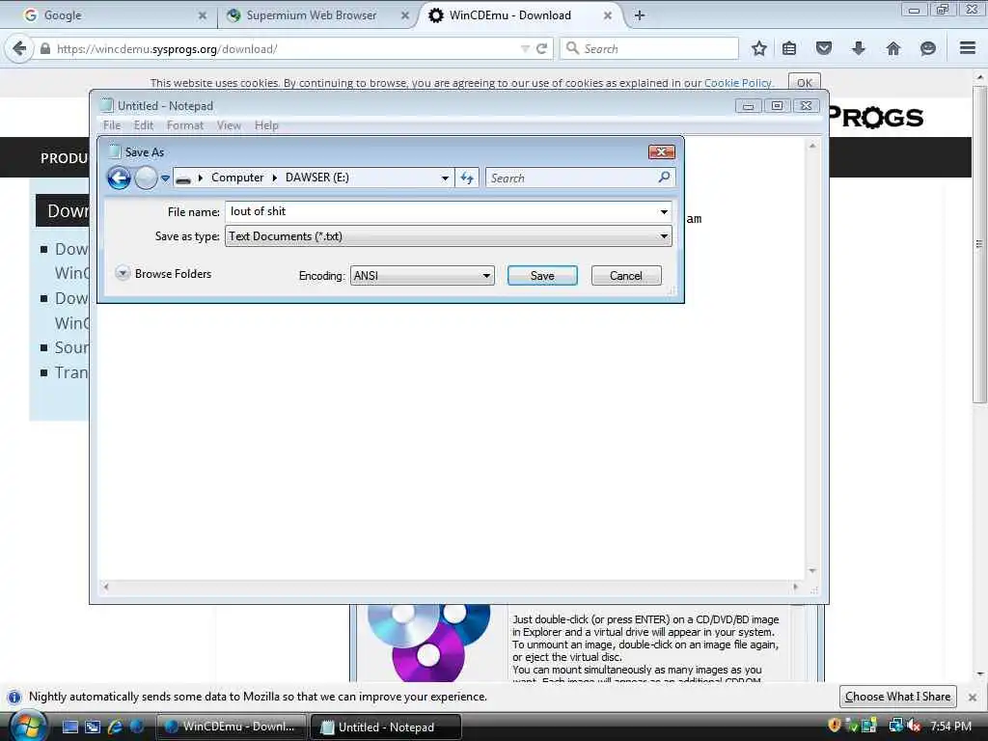Expand Browse Folders
Screen dimensions: 988x741
click(x=164, y=273)
